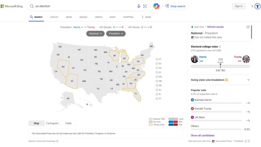Select the MA state box

point(157,77)
